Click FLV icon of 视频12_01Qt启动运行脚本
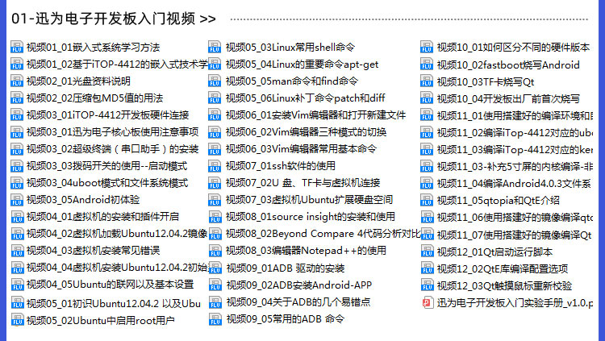 click(x=427, y=252)
